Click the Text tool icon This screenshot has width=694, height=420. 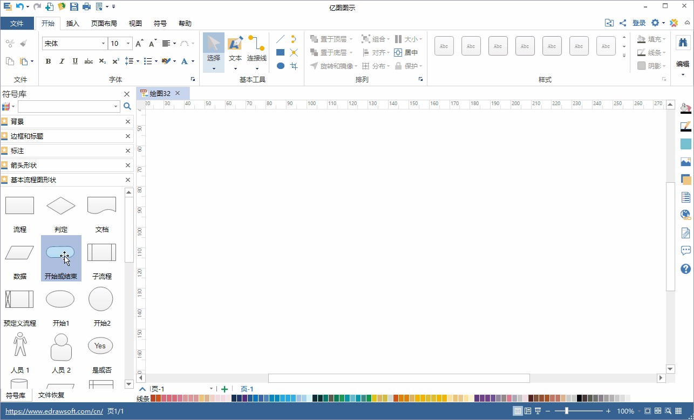click(235, 49)
